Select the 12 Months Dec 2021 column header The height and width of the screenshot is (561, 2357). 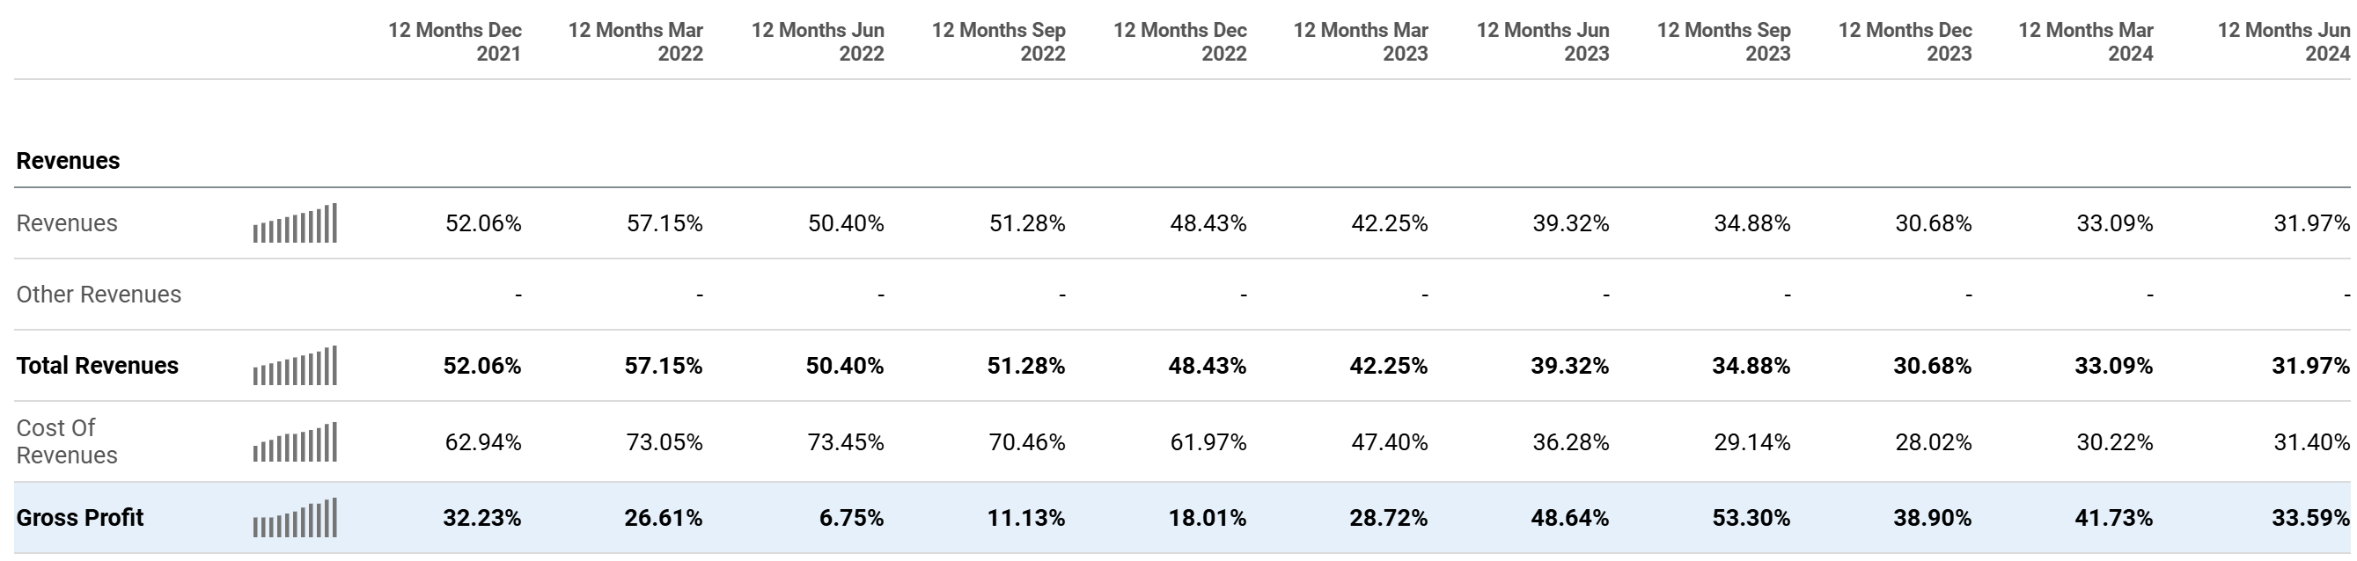tap(455, 42)
